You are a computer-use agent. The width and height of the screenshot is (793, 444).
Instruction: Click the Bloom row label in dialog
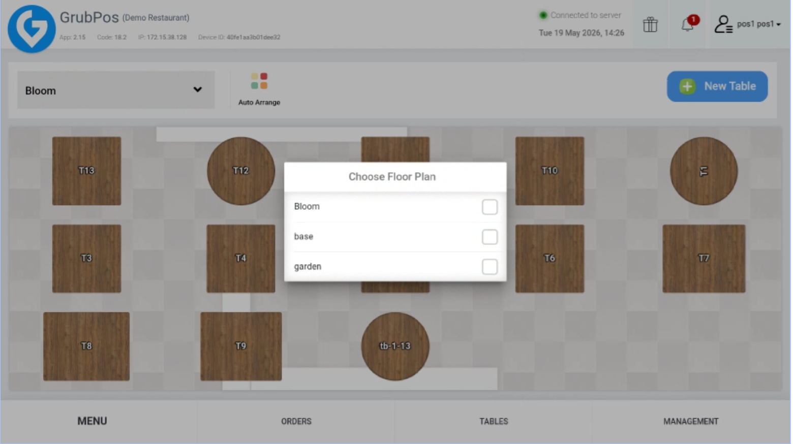point(308,207)
